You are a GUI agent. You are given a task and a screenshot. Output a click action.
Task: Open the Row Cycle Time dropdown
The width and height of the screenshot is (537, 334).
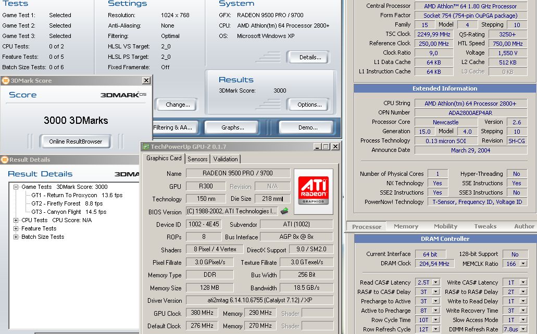pyautogui.click(x=435, y=319)
